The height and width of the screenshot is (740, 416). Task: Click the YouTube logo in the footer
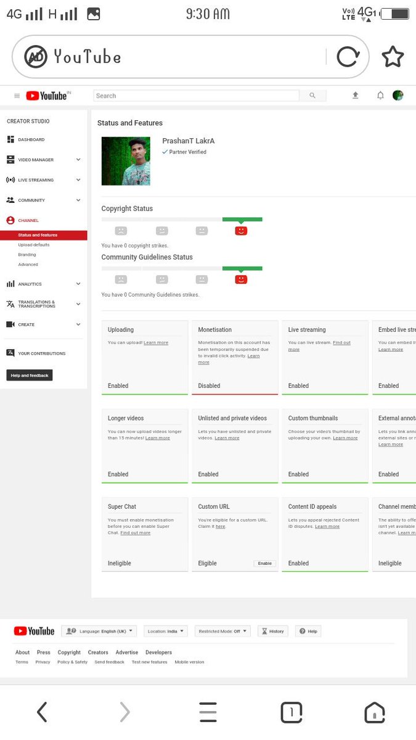click(x=35, y=631)
